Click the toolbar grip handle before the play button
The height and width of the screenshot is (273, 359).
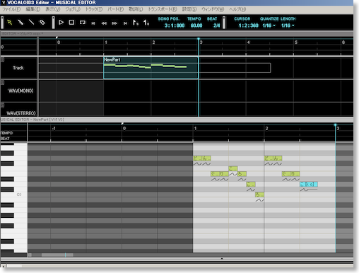(54, 23)
